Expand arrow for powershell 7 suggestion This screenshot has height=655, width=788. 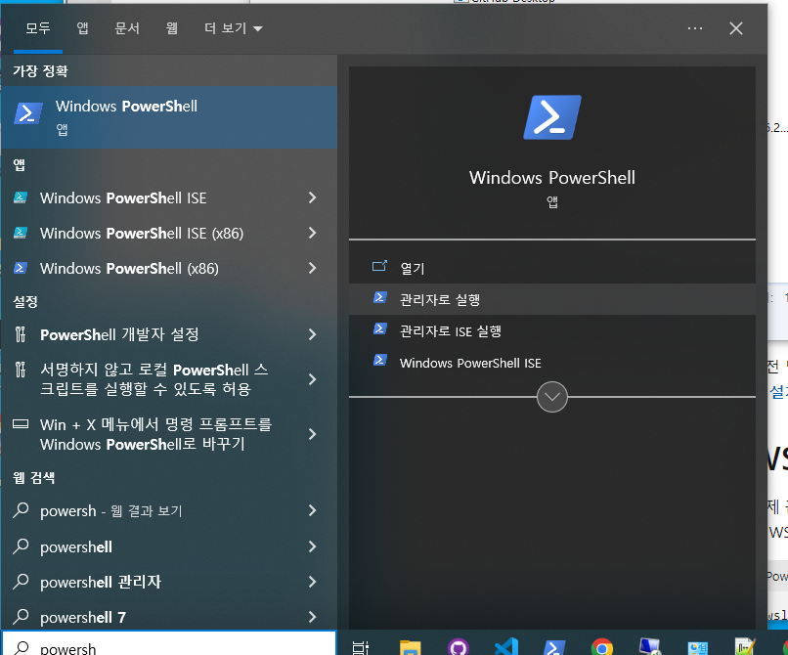point(312,617)
